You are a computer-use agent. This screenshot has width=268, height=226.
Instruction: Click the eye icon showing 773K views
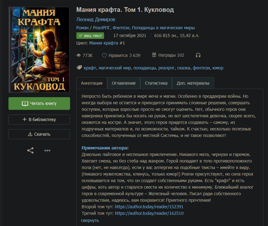point(79,55)
